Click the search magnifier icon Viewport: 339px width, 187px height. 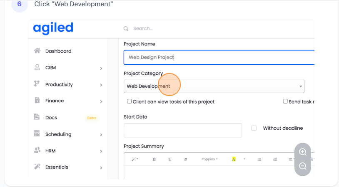tap(126, 29)
